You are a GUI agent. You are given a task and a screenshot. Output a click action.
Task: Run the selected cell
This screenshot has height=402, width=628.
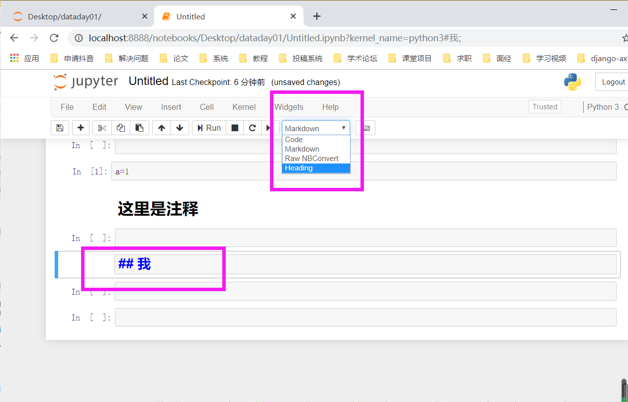tap(209, 128)
